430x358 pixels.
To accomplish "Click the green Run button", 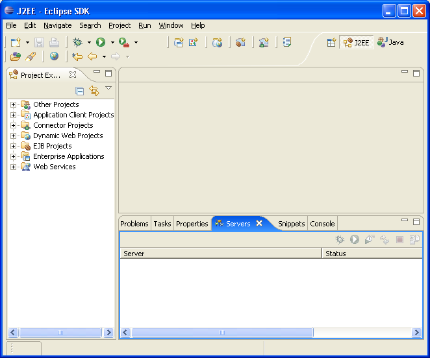I will tap(101, 42).
